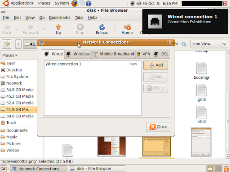Click the zoom magnifier icon
This screenshot has width=230, height=172.
click(184, 44)
